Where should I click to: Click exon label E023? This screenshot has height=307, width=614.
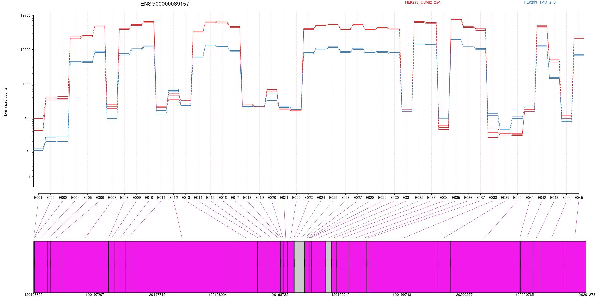point(309,198)
